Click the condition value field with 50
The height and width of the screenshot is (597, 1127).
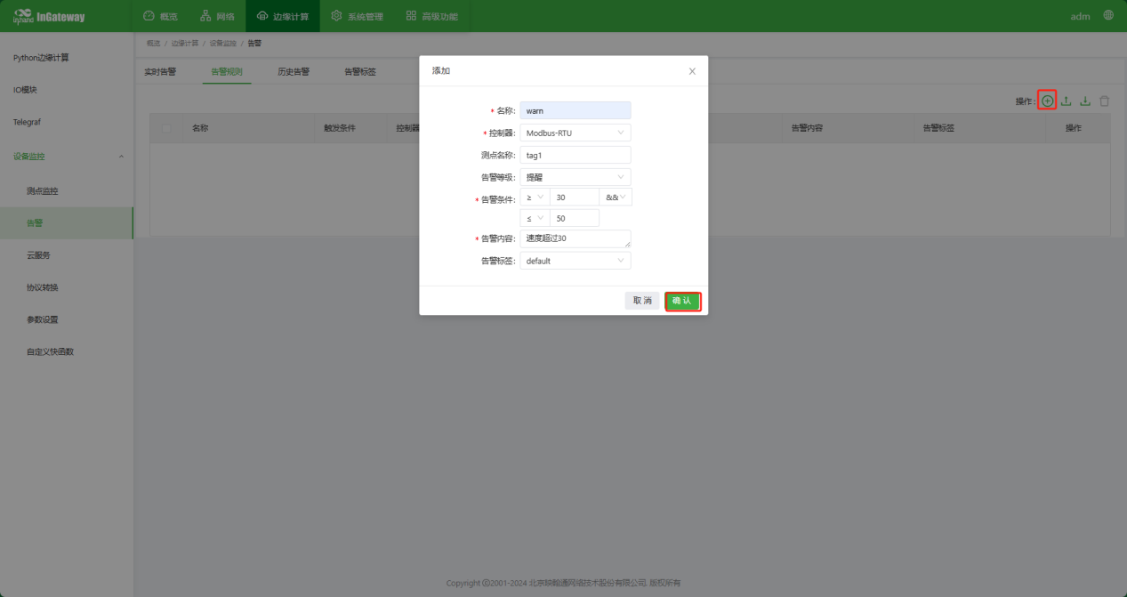click(x=575, y=218)
